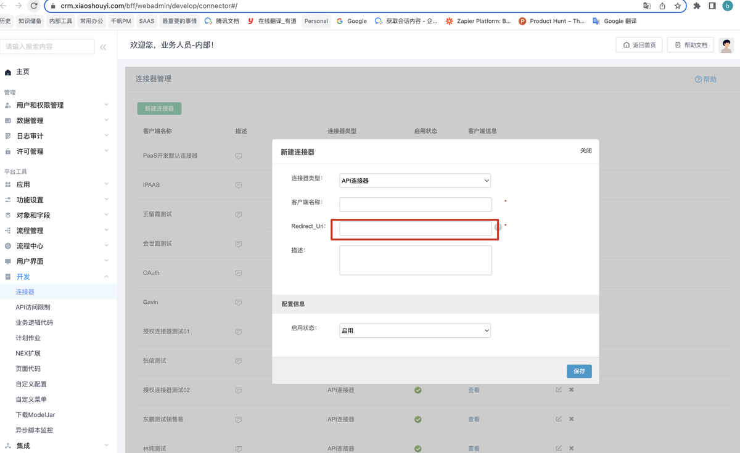Click the translate icon in address bar

(646, 6)
